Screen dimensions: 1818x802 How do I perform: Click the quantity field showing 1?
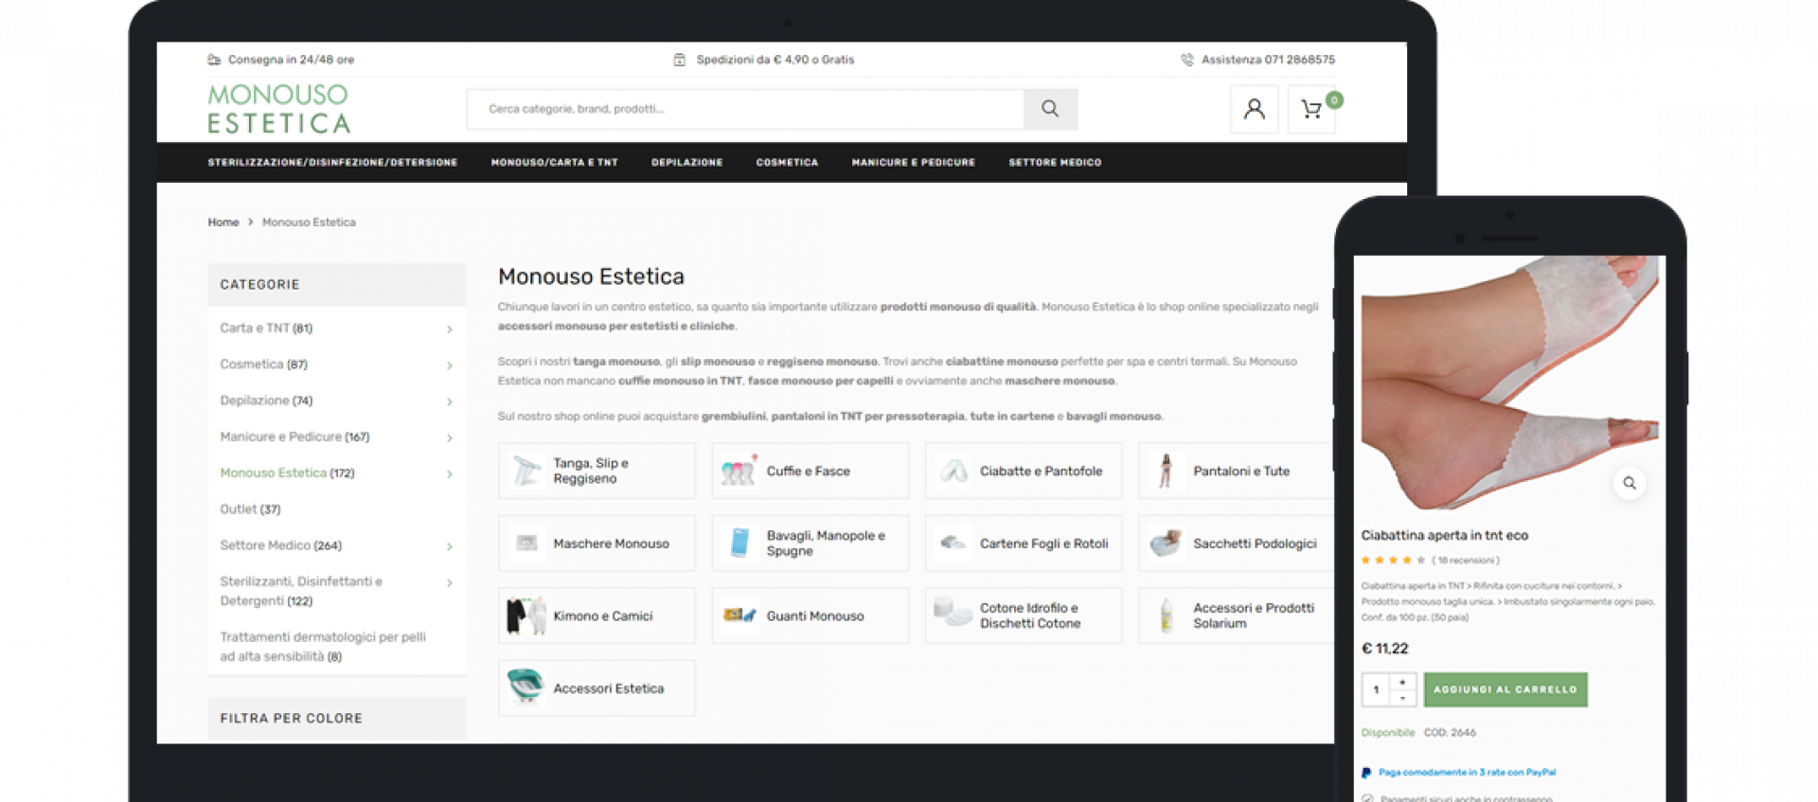[1376, 689]
